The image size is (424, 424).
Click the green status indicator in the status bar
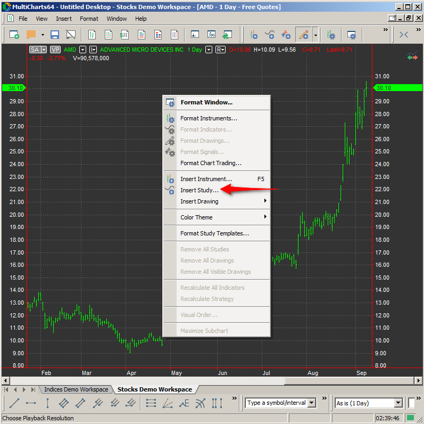(411, 418)
